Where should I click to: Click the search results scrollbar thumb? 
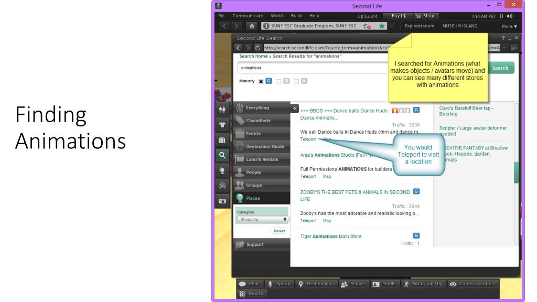click(x=516, y=172)
